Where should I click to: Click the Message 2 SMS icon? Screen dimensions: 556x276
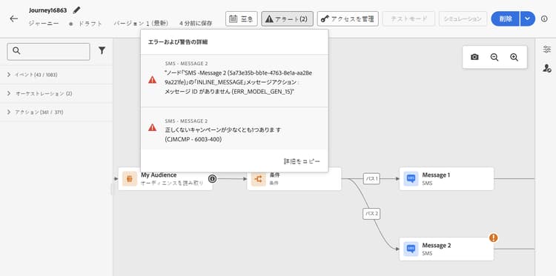pos(411,249)
